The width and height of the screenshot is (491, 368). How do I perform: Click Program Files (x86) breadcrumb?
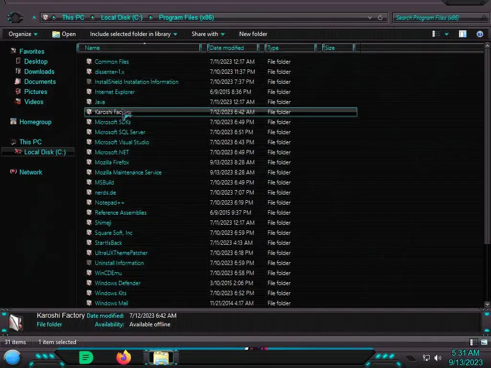point(187,18)
